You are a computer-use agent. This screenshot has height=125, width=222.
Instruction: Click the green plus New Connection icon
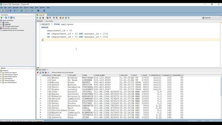pyautogui.click(x=1, y=18)
